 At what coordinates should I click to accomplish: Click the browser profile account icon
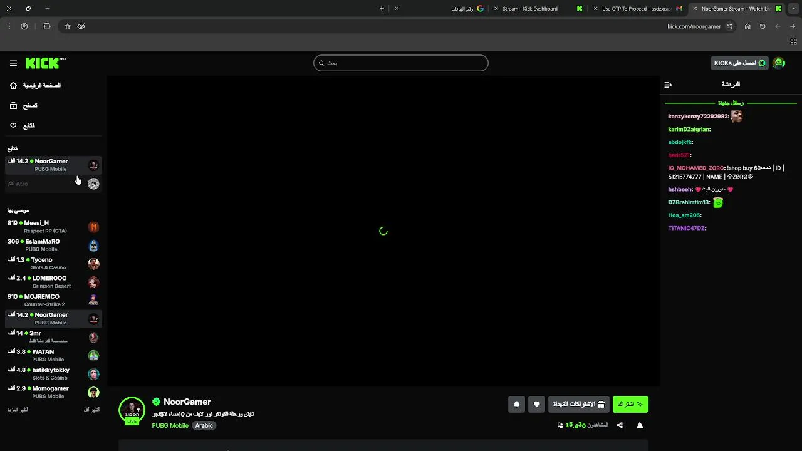coord(24,26)
